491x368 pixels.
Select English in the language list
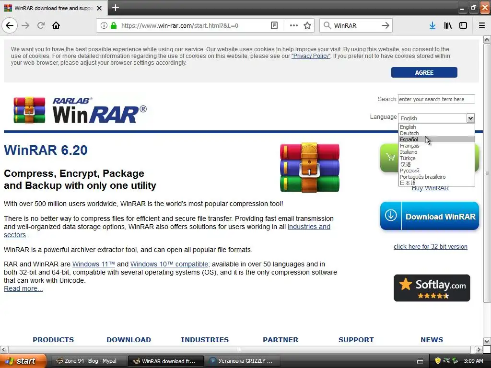point(437,127)
